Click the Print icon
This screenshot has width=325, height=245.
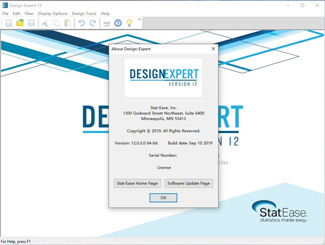pos(107,23)
